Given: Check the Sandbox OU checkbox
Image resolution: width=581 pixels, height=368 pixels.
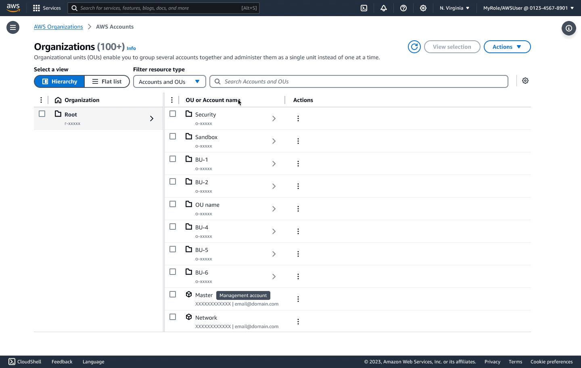Looking at the screenshot, I should (x=173, y=136).
